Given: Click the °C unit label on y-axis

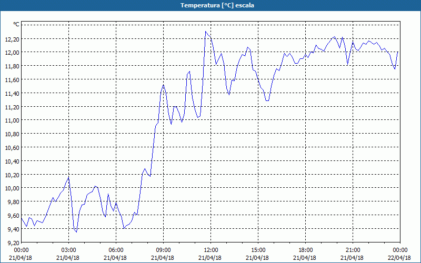Looking at the screenshot, I should [16, 24].
